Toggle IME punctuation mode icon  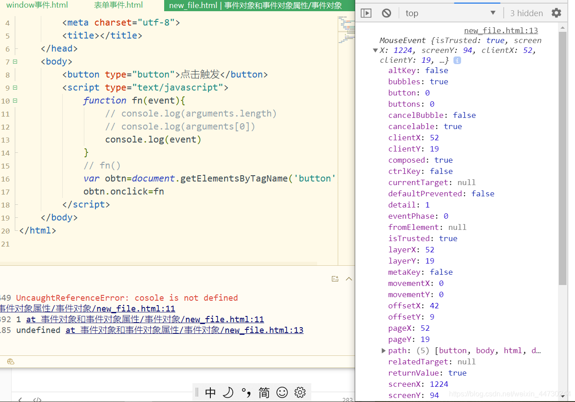pyautogui.click(x=246, y=393)
